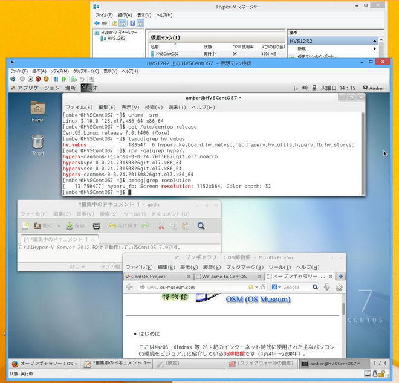Click the Save button in gedit toolbar
The width and height of the screenshot is (399, 383).
[x=76, y=225]
